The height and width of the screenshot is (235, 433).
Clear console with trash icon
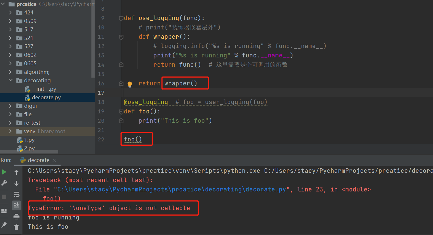tap(16, 227)
